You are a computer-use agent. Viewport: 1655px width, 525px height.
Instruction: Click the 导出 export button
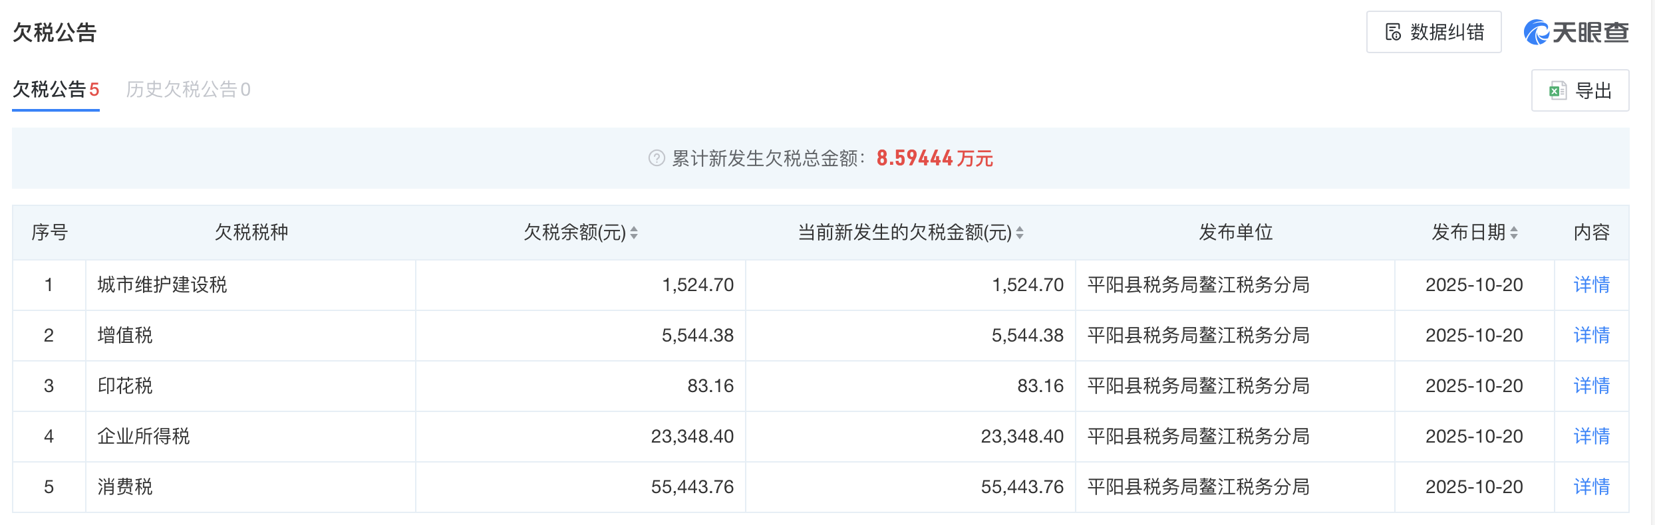[x=1580, y=90]
